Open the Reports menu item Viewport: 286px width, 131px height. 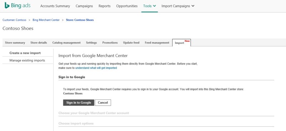[x=104, y=6]
